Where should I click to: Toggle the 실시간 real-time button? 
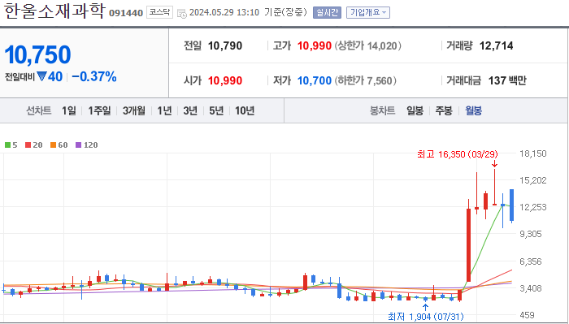(x=327, y=12)
